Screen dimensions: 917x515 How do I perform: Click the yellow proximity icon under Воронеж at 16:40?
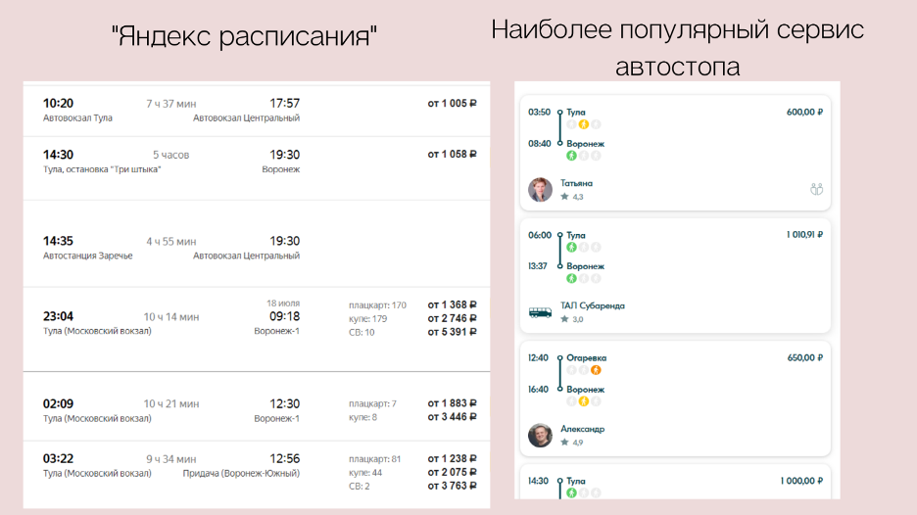tap(584, 401)
